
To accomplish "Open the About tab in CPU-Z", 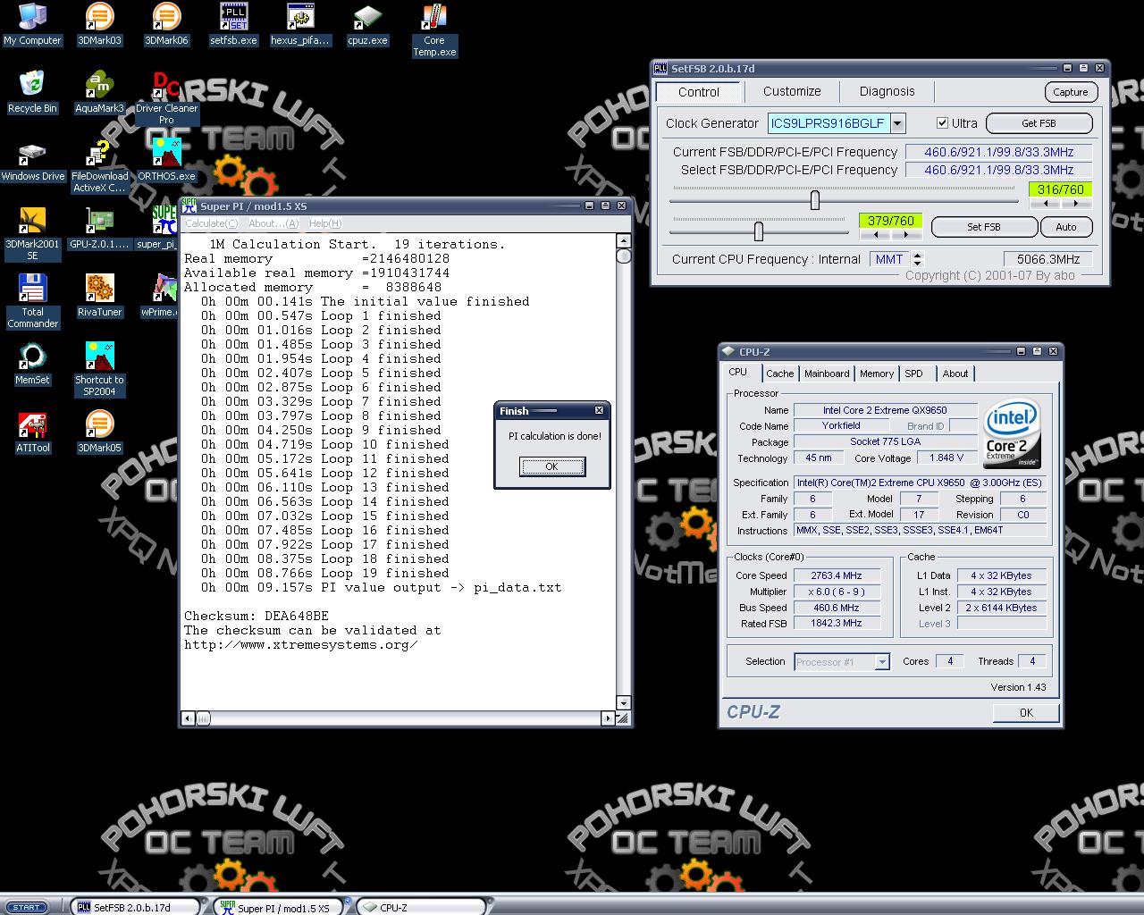I will (x=955, y=374).
